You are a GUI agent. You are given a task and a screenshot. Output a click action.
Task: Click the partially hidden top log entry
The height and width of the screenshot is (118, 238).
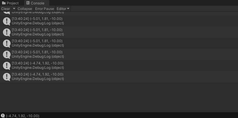pyautogui.click(x=37, y=13)
